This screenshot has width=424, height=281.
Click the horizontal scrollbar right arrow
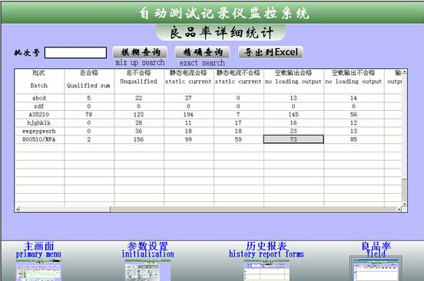point(399,210)
